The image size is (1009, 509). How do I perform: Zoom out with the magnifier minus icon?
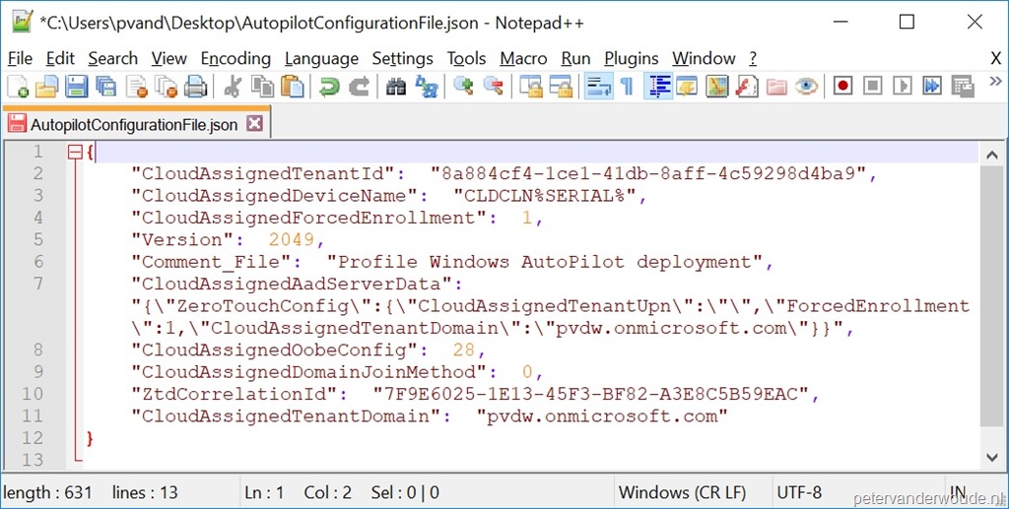[493, 86]
